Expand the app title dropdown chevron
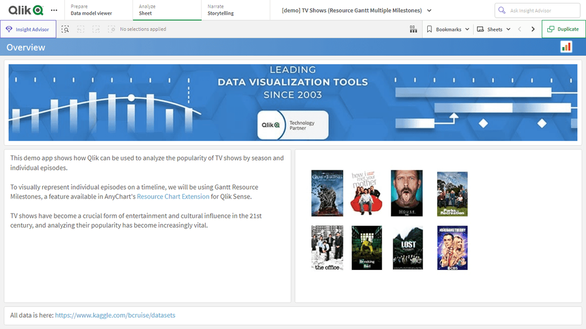The height and width of the screenshot is (329, 586). coord(430,11)
